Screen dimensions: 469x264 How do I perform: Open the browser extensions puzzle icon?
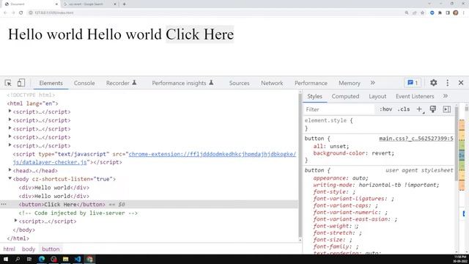[x=440, y=13]
